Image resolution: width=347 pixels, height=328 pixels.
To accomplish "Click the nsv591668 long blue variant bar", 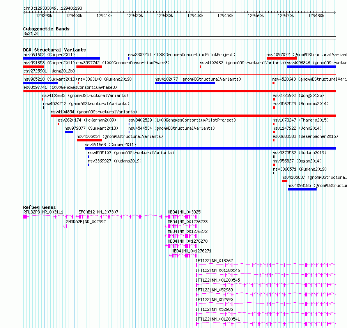I will coord(211,148).
